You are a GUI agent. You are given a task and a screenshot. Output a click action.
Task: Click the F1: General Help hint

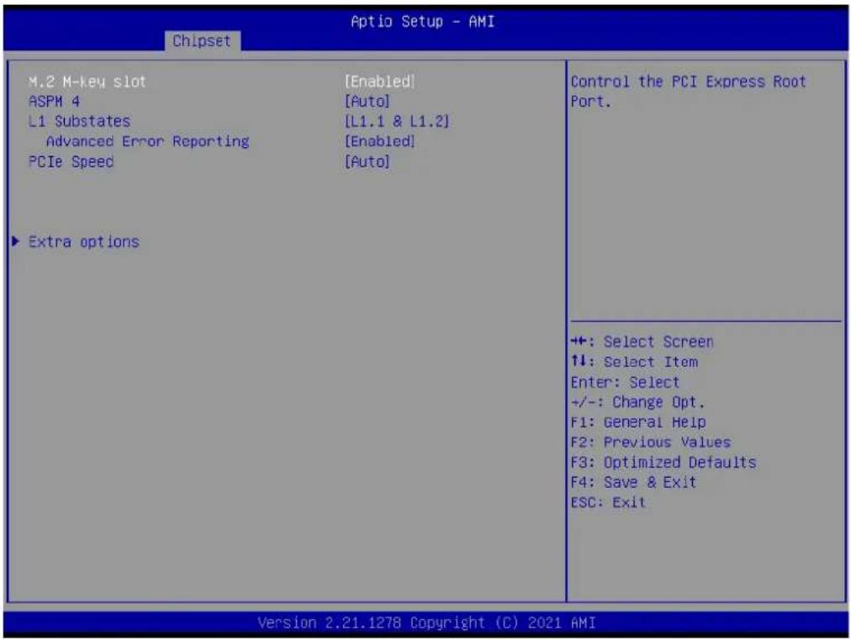pos(638,422)
